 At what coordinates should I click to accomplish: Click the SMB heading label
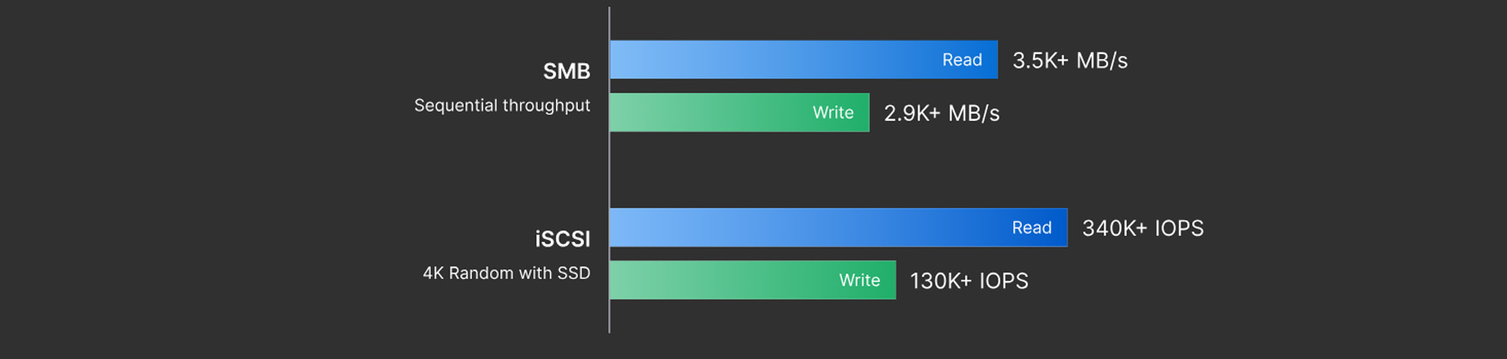point(566,71)
